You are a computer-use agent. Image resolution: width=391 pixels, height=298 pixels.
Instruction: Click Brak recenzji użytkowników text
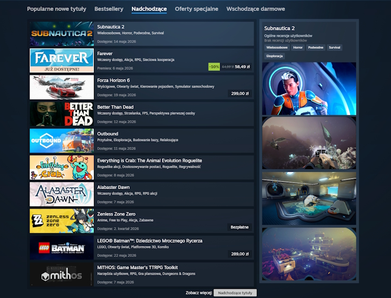pos(286,40)
